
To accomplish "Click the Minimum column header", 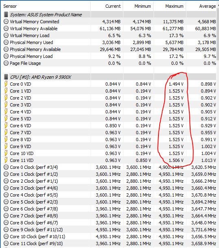I will tap(143, 6).
